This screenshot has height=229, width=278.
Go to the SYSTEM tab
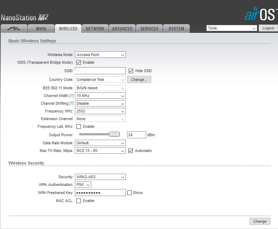click(176, 29)
